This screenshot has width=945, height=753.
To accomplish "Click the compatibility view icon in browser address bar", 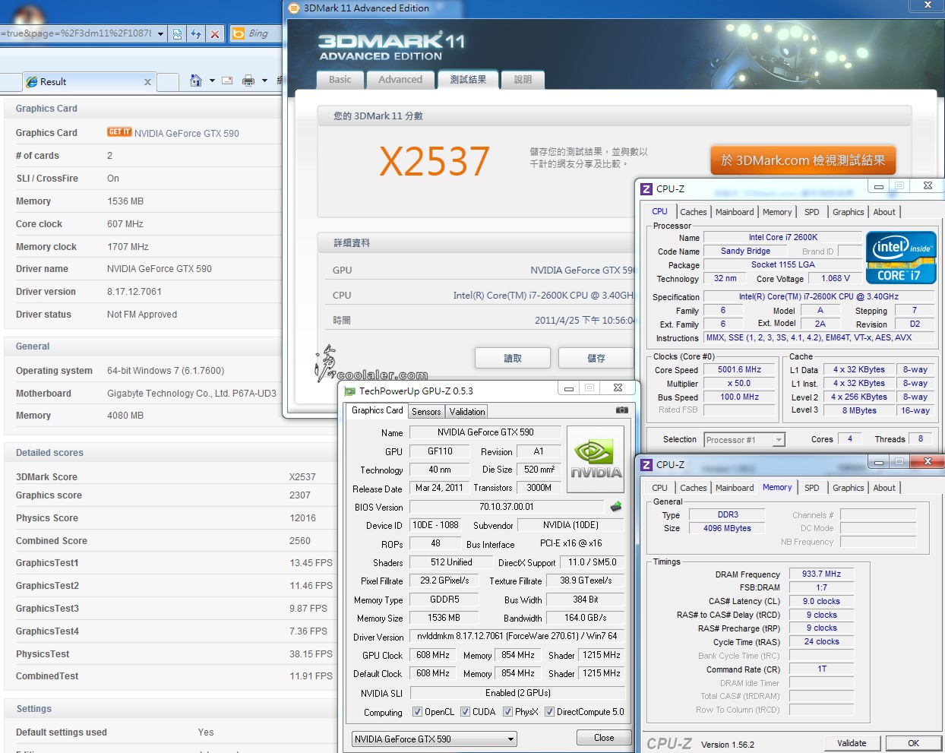I will 177,33.
